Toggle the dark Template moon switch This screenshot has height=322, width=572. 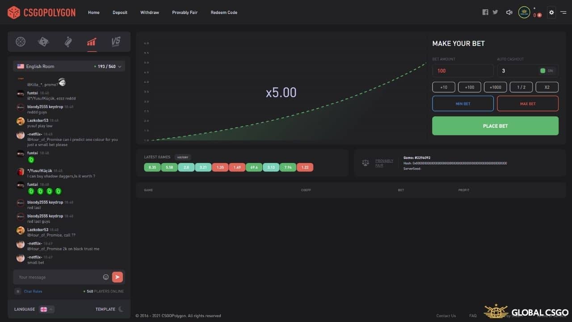[121, 309]
